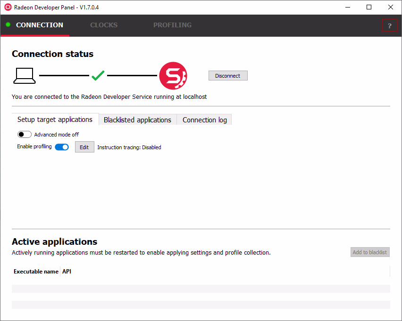The width and height of the screenshot is (402, 321).
Task: Click the API column header
Action: coord(67,272)
